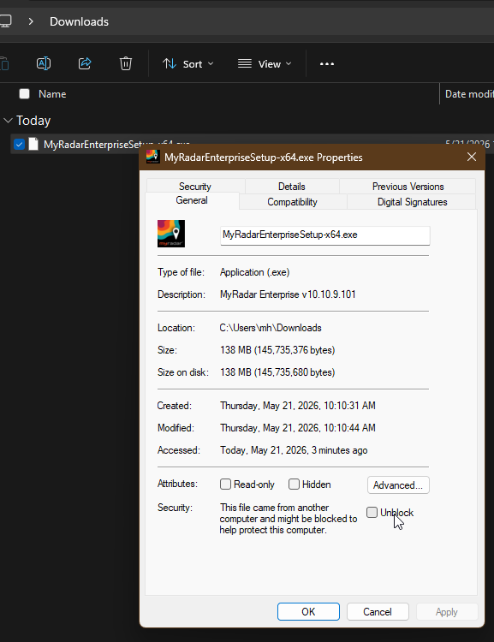Click the Description value MyRadar Enterprise v10.10.9.101
Screen dimensions: 494x642
288,294
